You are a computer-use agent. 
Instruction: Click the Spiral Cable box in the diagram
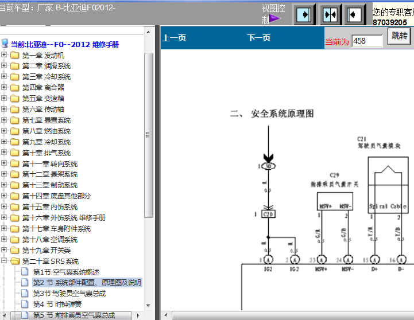[x=388, y=185]
